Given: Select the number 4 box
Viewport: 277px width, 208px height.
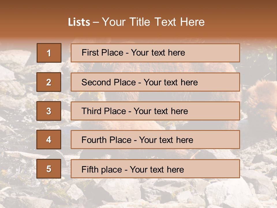Looking at the screenshot, I should tap(49, 140).
